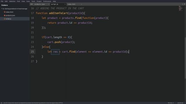Click the 'else' keyword on line 24
186x104 pixels.
click(x=46, y=47)
